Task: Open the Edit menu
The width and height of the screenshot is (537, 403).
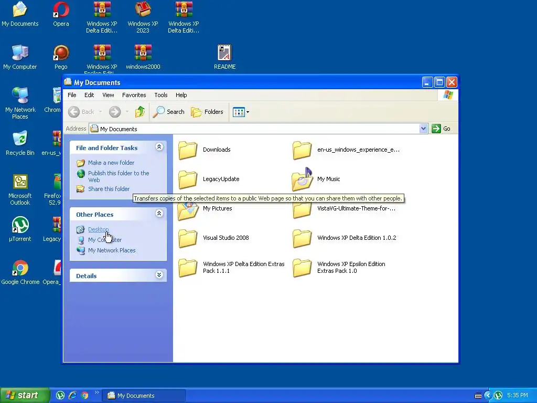Action: click(89, 95)
